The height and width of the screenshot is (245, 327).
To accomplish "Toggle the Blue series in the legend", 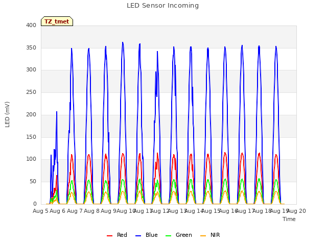I will 147,235.
